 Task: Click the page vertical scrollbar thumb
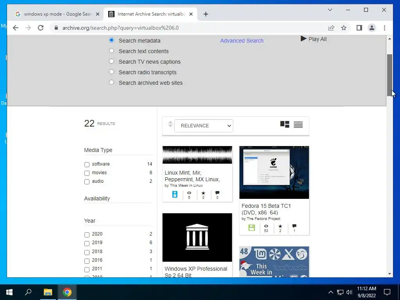click(x=389, y=75)
